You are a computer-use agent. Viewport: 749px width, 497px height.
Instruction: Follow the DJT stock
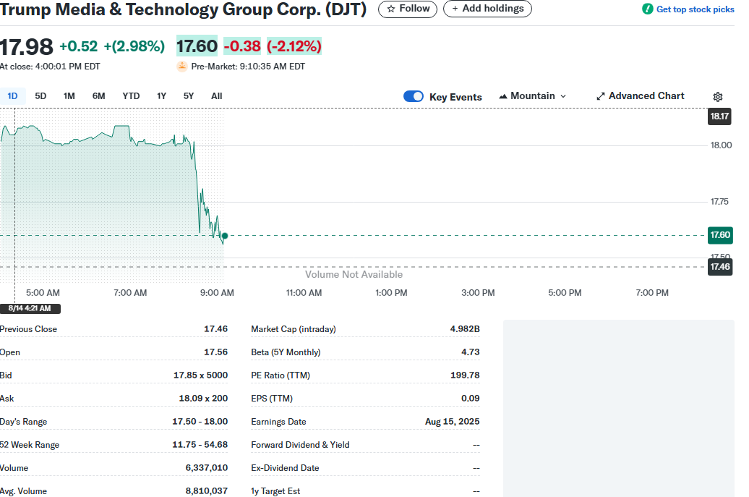coord(408,9)
